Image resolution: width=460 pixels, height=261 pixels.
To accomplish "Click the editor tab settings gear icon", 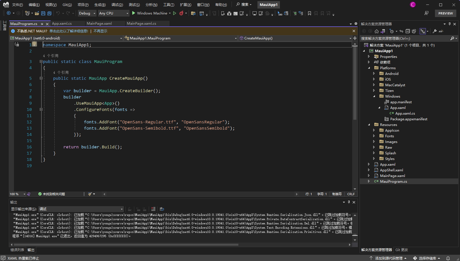I will 356,24.
